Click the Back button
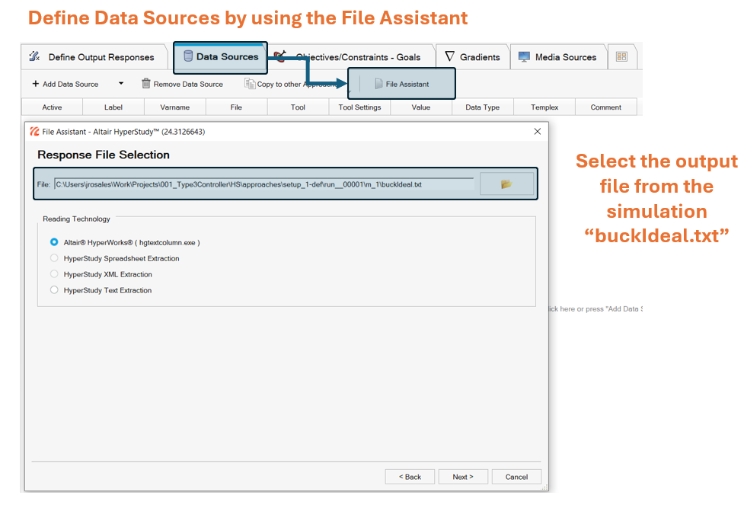The image size is (744, 508). click(x=410, y=477)
